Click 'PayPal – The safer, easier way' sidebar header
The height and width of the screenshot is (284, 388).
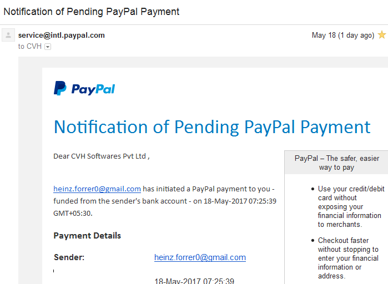click(336, 163)
